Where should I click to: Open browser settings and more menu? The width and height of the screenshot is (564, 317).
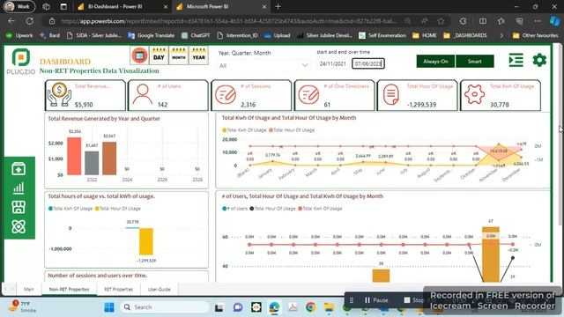pyautogui.click(x=537, y=21)
